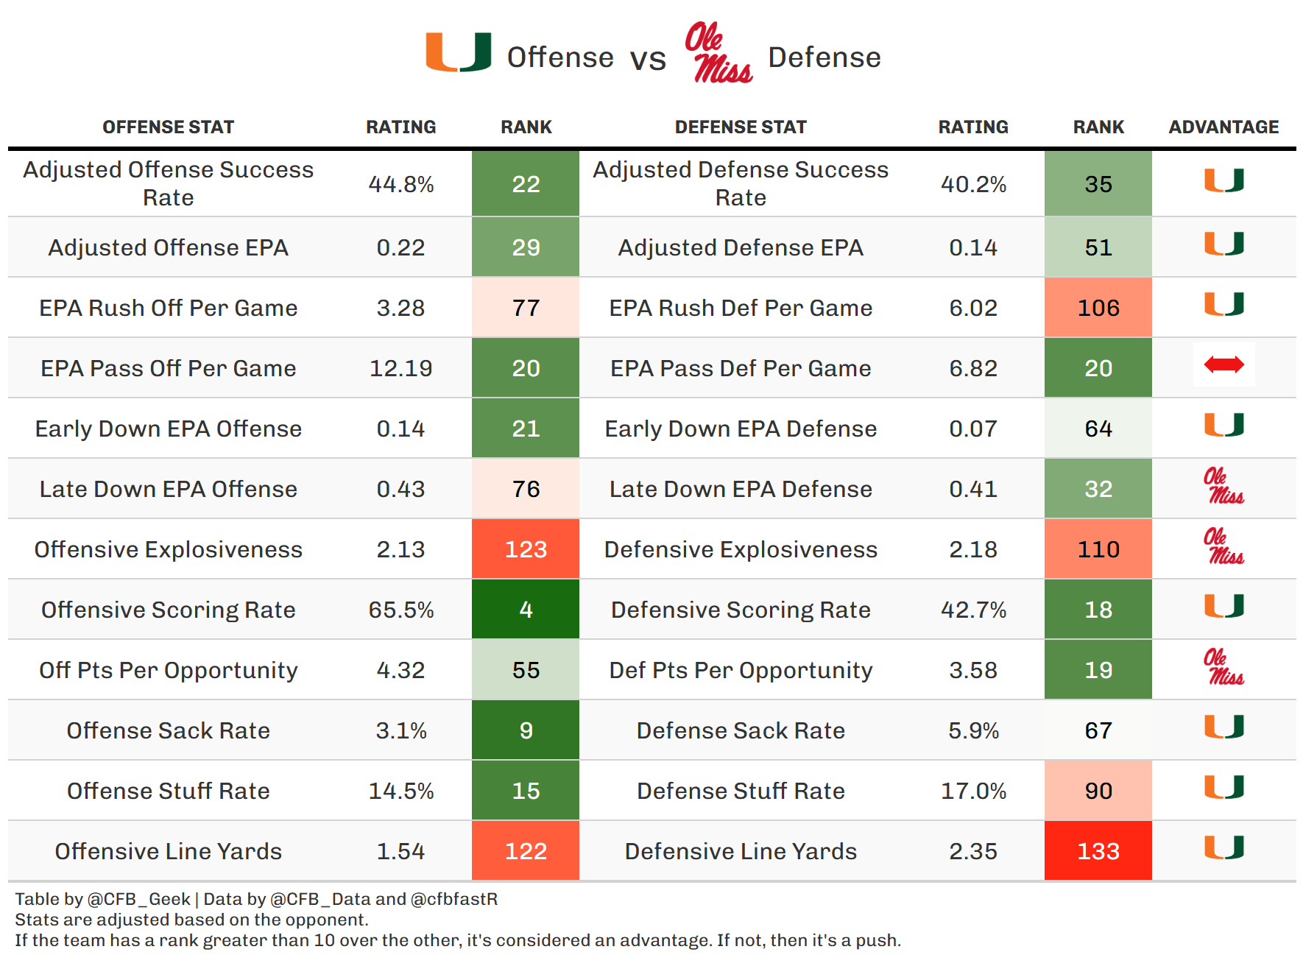Image resolution: width=1303 pixels, height=966 pixels.
Task: Click the ADVANTAGE column header
Action: point(1223,127)
